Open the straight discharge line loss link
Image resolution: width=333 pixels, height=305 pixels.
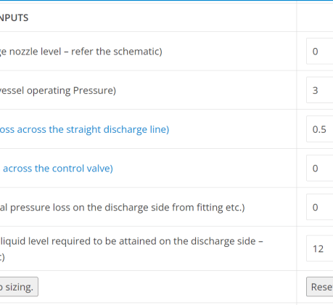(x=84, y=129)
